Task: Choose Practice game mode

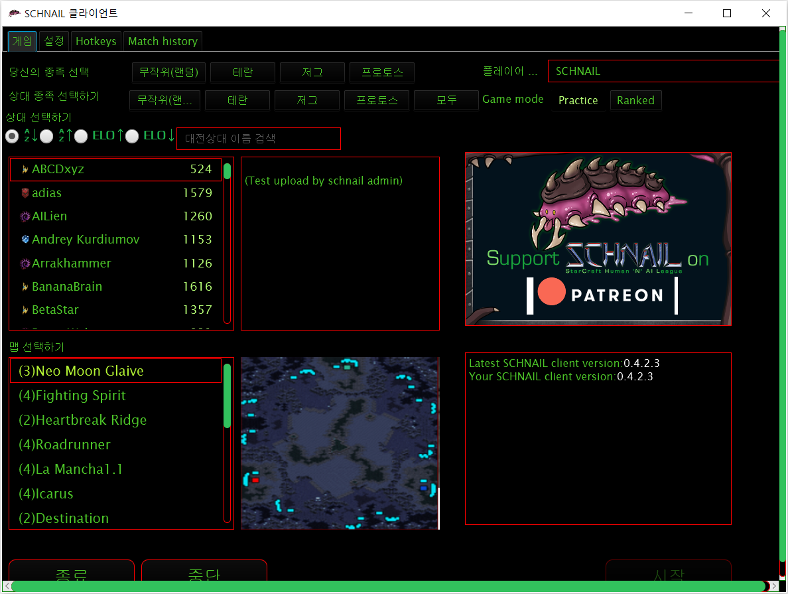Action: point(578,100)
